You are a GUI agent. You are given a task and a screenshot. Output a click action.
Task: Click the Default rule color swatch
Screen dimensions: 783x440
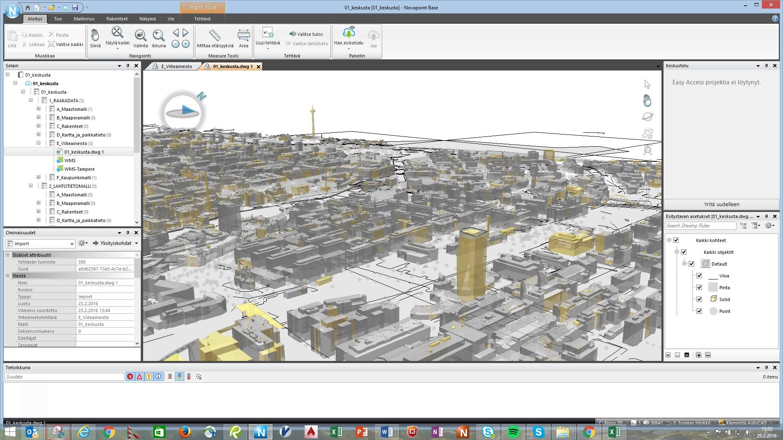[x=706, y=264]
